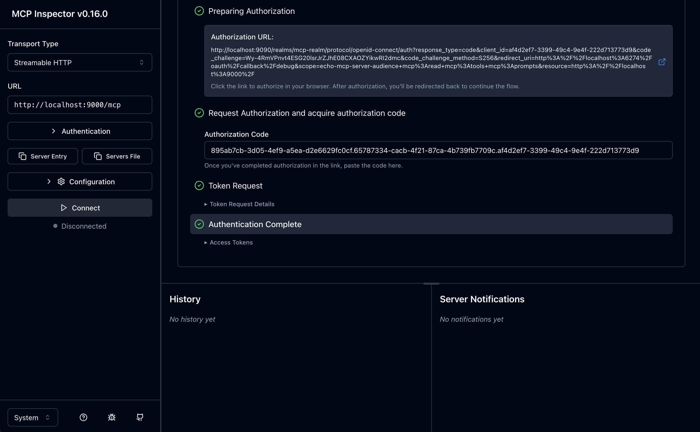Image resolution: width=700 pixels, height=432 pixels.
Task: Click the 'Authorization URL:' label
Action: point(242,37)
